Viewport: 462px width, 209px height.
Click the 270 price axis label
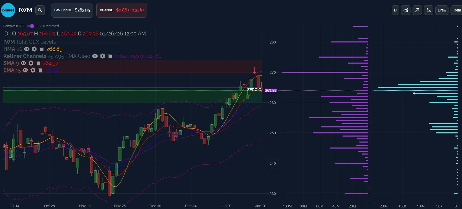click(273, 72)
